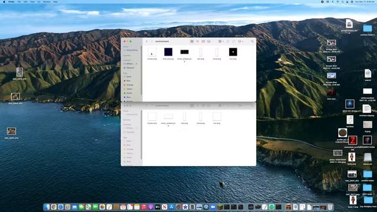Open the View menu
Image resolution: width=377 pixels, height=212 pixels.
pyautogui.click(x=32, y=2)
